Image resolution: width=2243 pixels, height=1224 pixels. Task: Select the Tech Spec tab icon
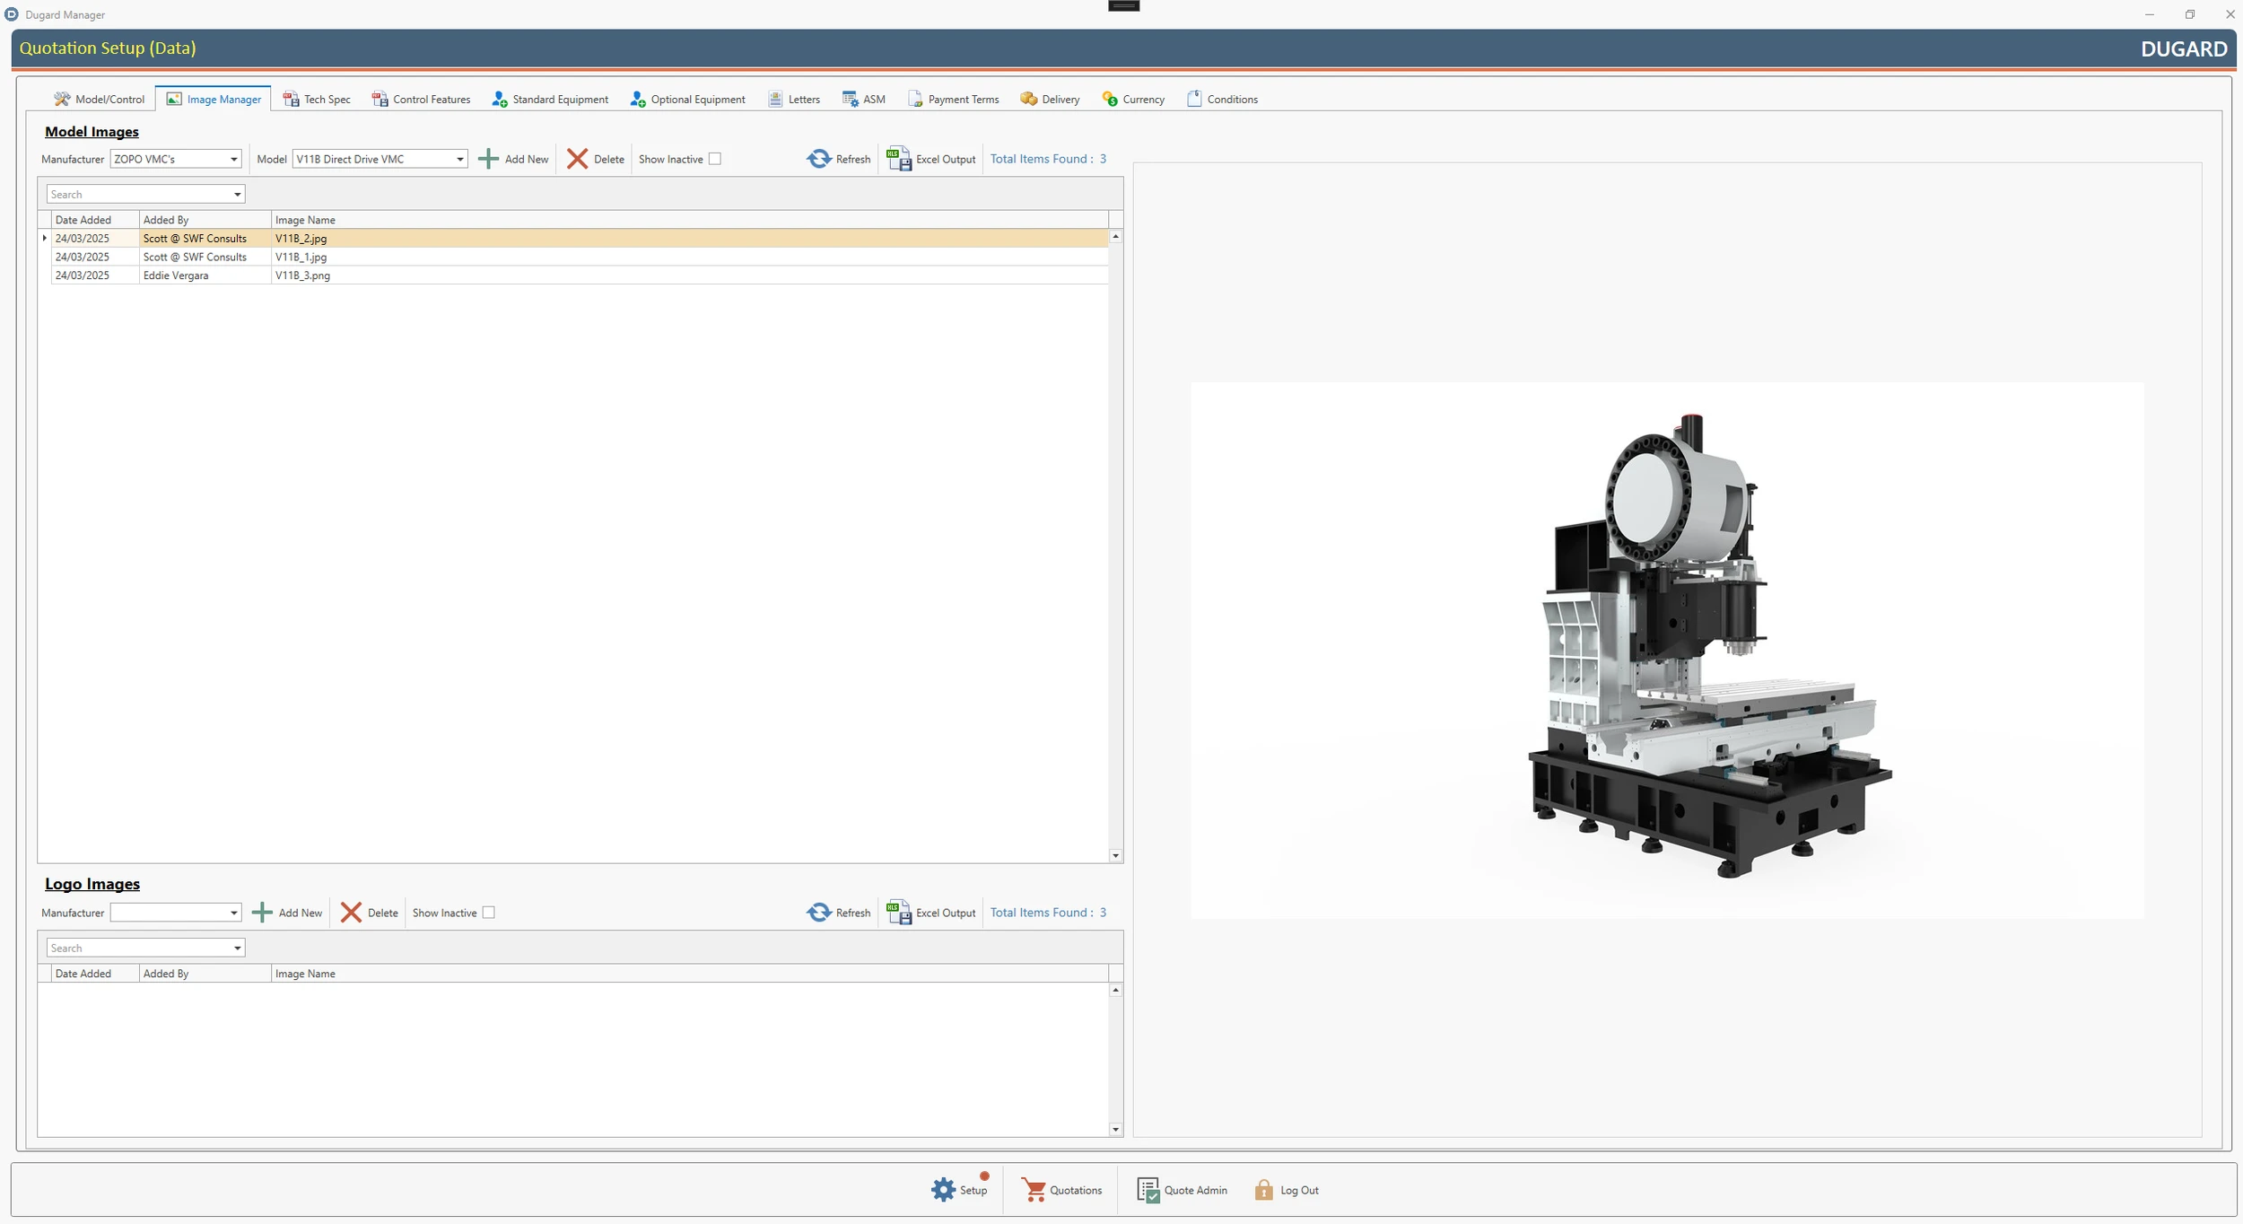point(290,99)
